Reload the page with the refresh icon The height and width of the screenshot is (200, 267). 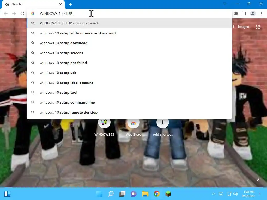click(22, 14)
